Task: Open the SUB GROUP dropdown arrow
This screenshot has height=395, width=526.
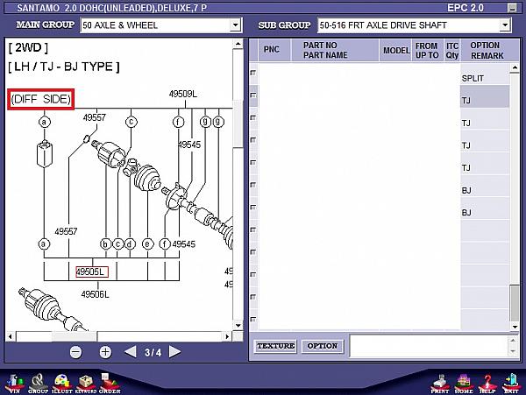Action: (x=505, y=25)
